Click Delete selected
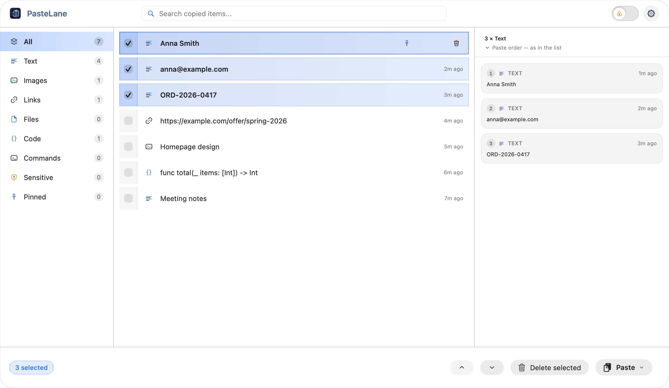This screenshot has width=669, height=388. tap(549, 368)
